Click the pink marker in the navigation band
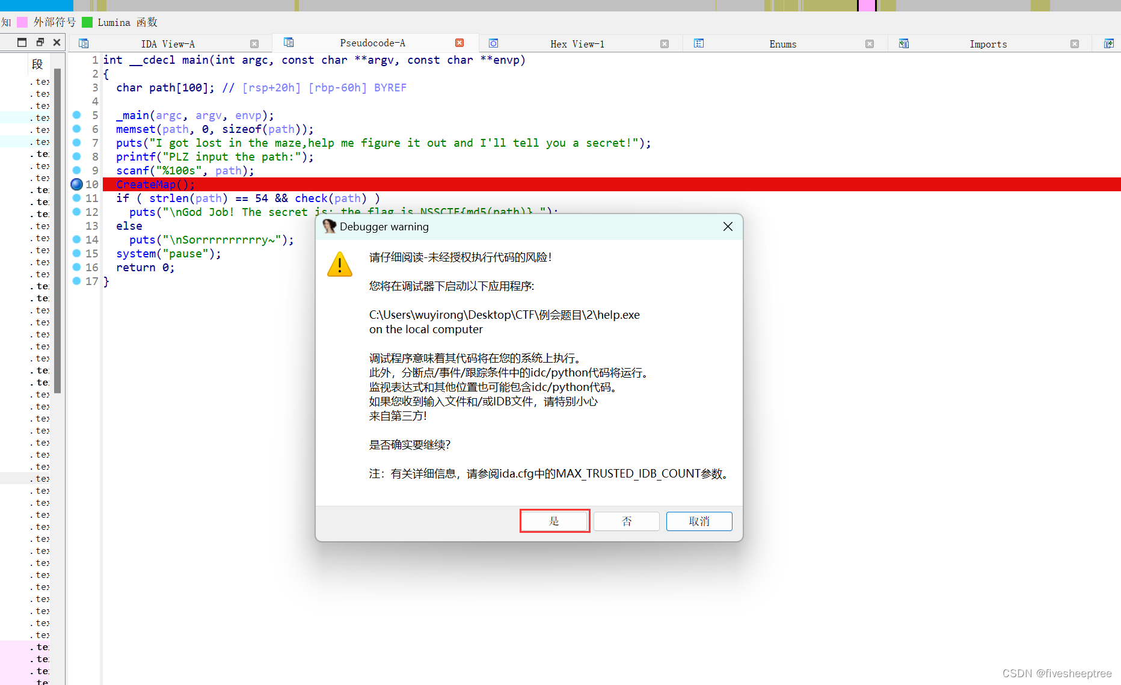The image size is (1121, 685). 866,5
